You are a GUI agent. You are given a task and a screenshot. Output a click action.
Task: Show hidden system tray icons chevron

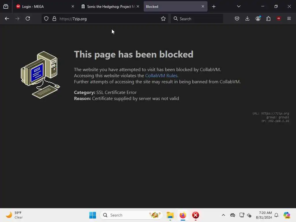pyautogui.click(x=223, y=215)
